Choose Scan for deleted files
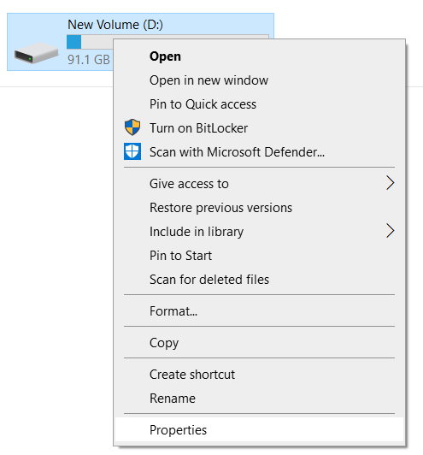This screenshot has height=455, width=423. 259,280
